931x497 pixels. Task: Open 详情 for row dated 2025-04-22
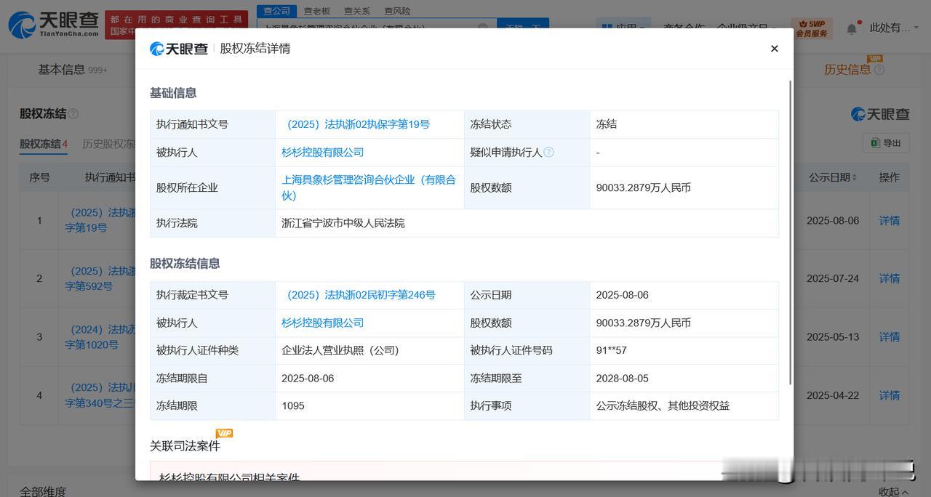[890, 395]
